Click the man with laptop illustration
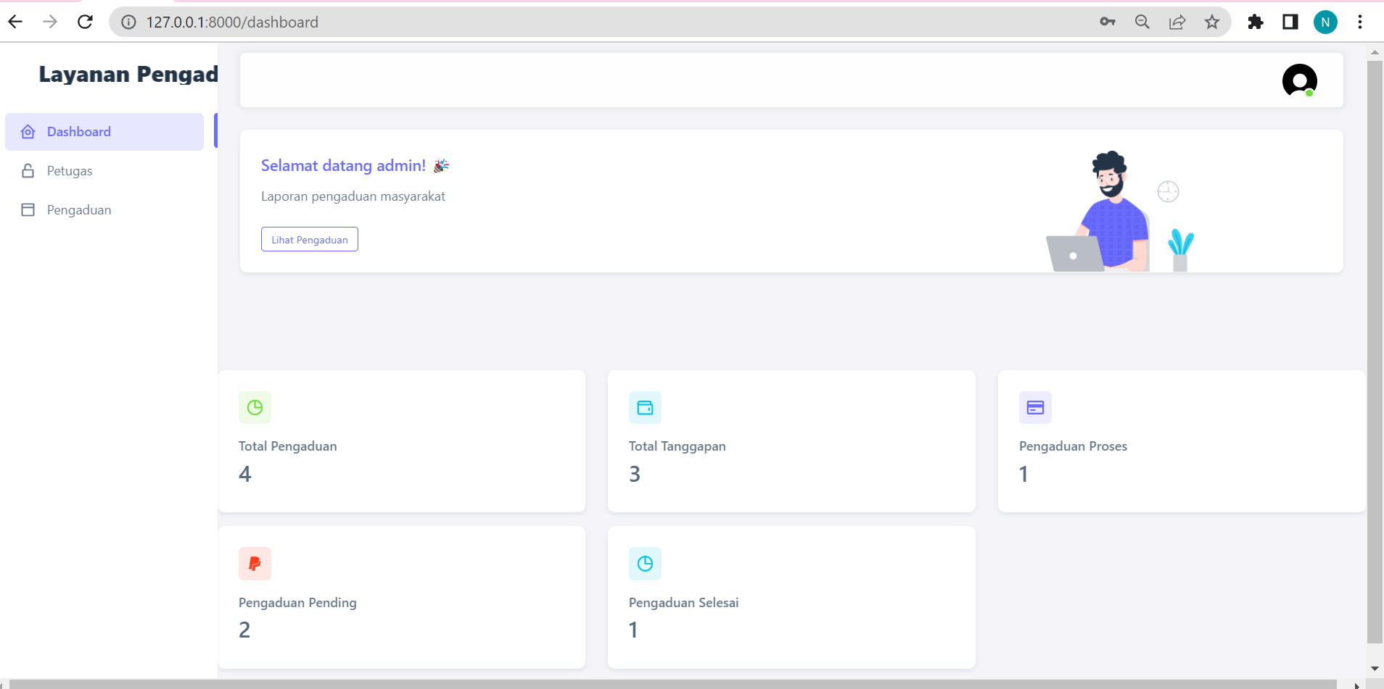Viewport: 1384px width, 689px height. [1120, 212]
